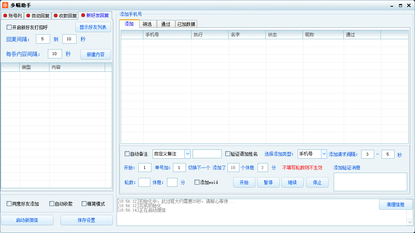
Task: Open the 自动回复 tab
Action: click(x=37, y=16)
